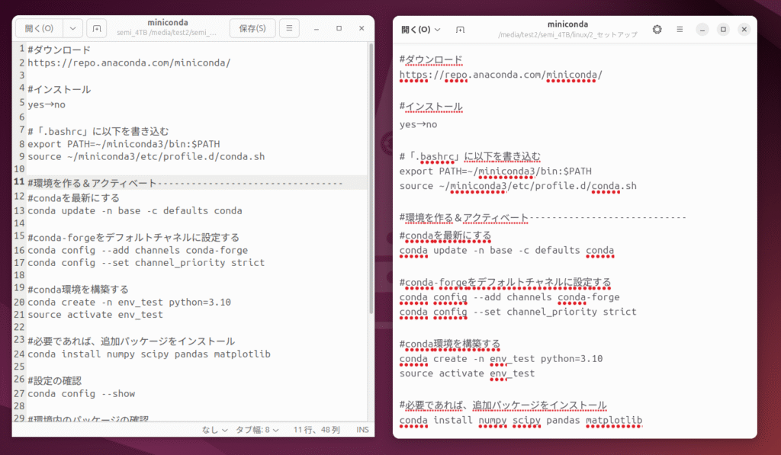Click channel_priority strict line in left editor
The image size is (781, 455).
click(x=146, y=262)
